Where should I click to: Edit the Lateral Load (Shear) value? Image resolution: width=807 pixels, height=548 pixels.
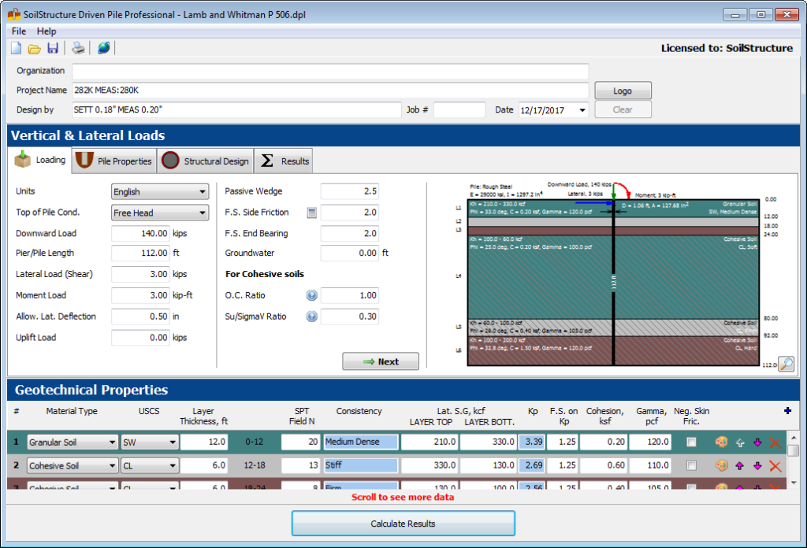point(140,275)
